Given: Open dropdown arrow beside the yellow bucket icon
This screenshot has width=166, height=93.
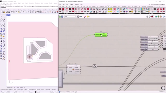Looking at the screenshot, I should [x=89, y=17].
